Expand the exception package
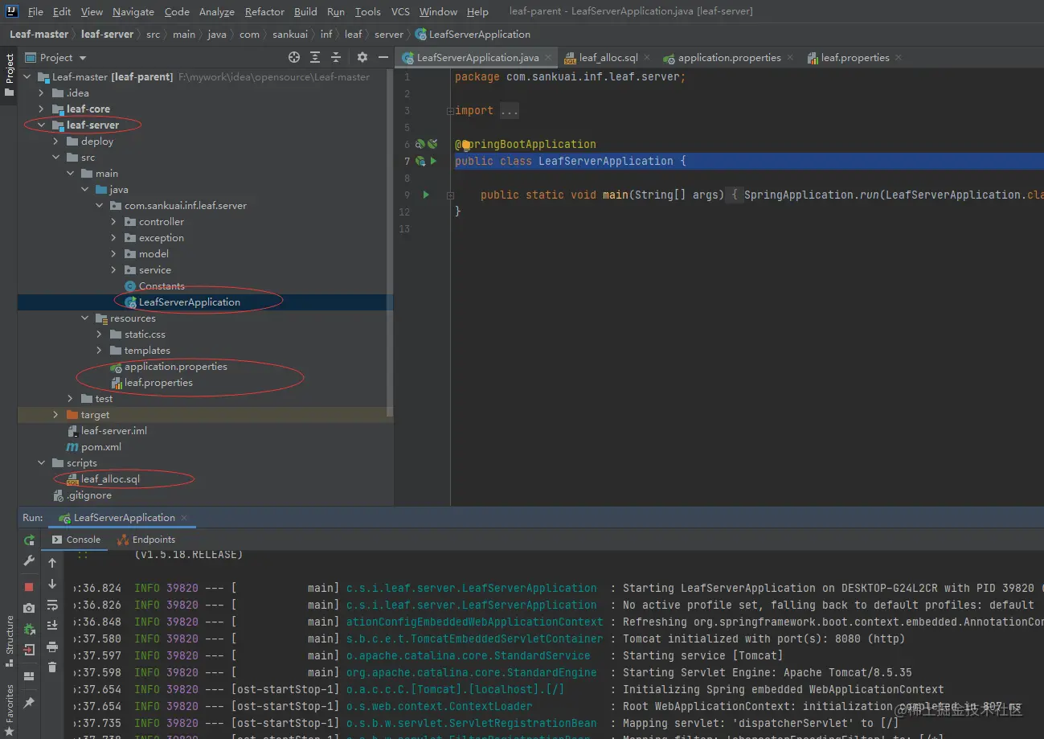Image resolution: width=1044 pixels, height=739 pixels. pos(113,238)
